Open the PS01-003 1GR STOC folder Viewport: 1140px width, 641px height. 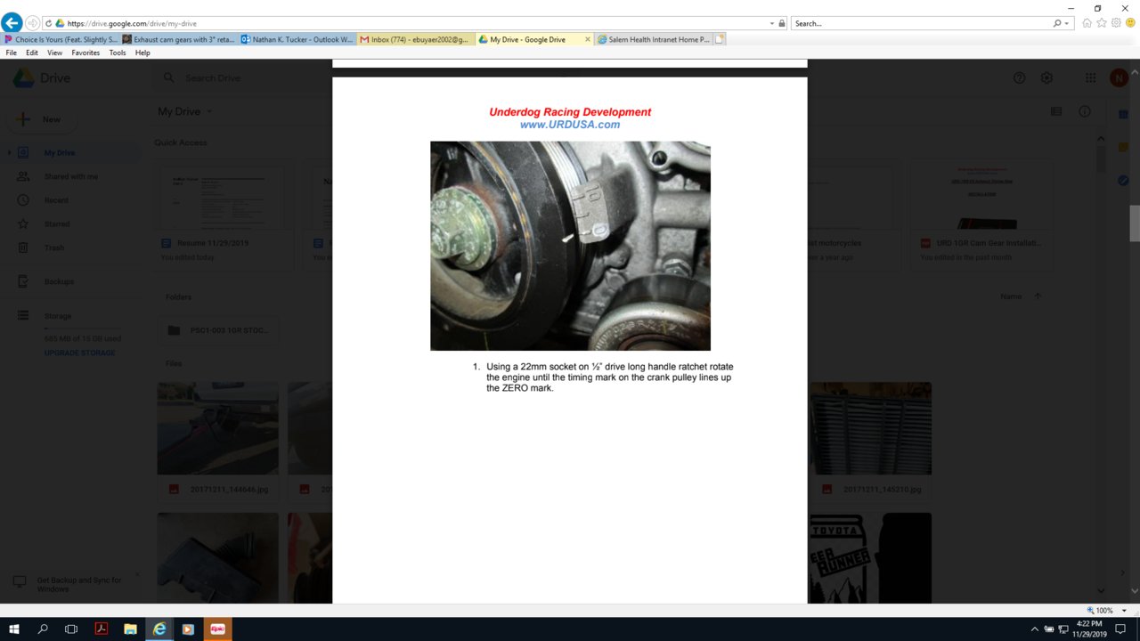pyautogui.click(x=218, y=330)
